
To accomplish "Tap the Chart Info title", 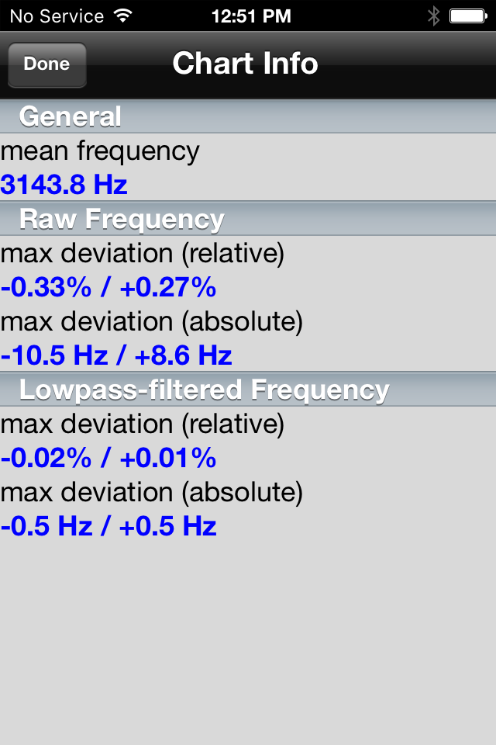I will (x=245, y=63).
